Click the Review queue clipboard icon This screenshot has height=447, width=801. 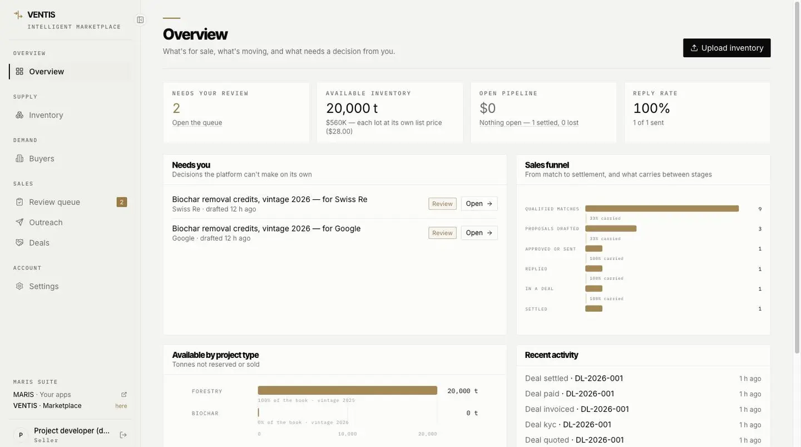tap(19, 202)
